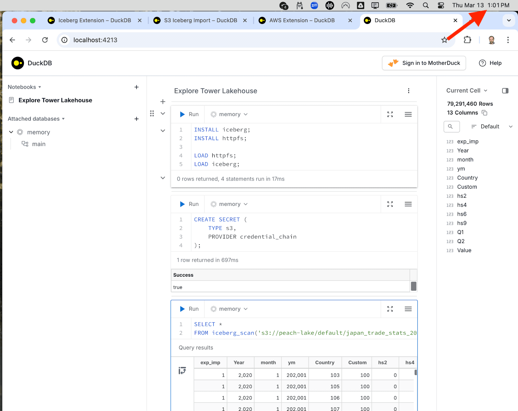Viewport: 518px width, 411px height.
Task: Collapse the first cell with the top chevron
Action: pyautogui.click(x=163, y=113)
